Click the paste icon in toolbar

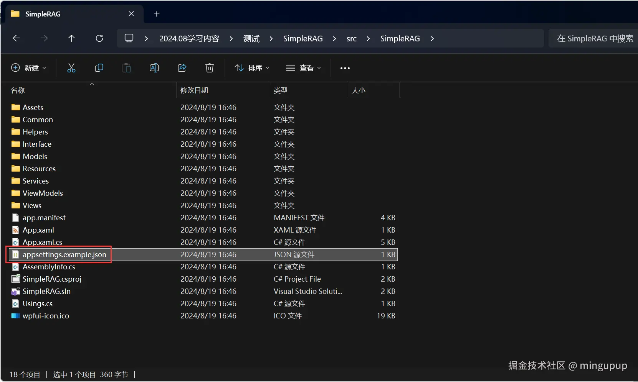coord(127,68)
